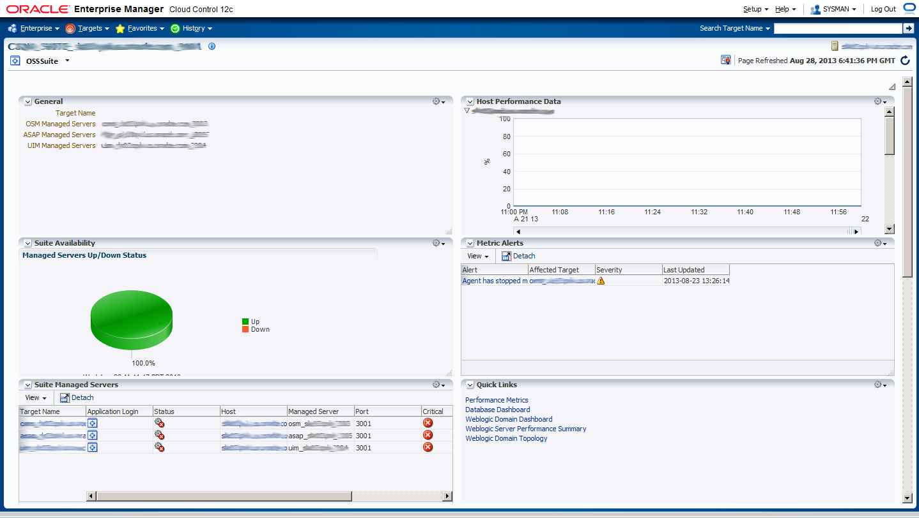Open the Metric Alerts gear menu

click(x=881, y=243)
